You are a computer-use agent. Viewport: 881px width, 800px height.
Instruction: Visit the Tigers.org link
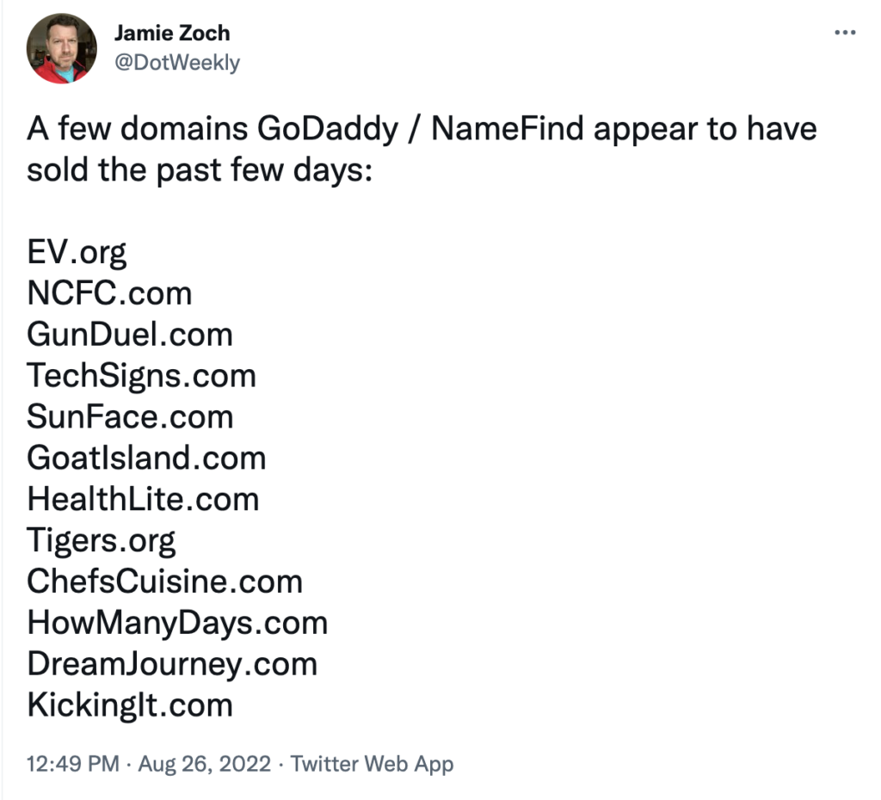(102, 540)
